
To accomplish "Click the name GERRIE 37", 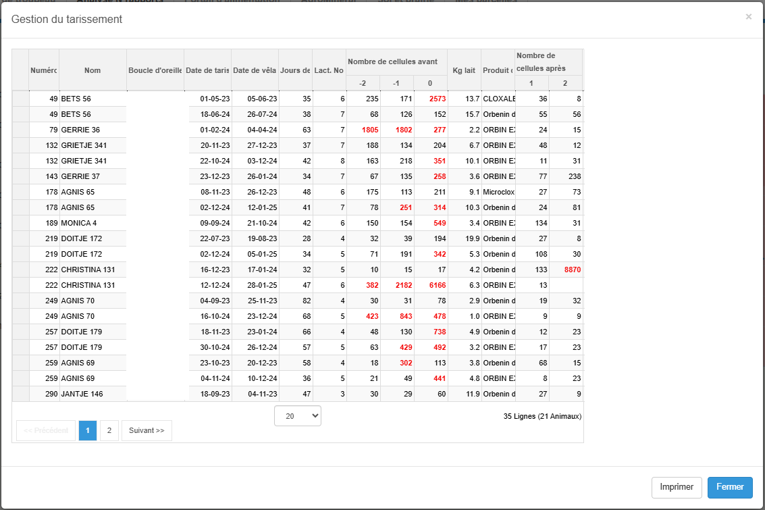I will (80, 176).
